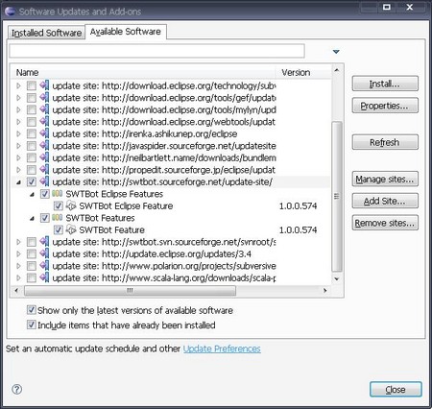Open help via question mark icon
Image resolution: width=432 pixels, height=409 pixels.
coord(16,389)
